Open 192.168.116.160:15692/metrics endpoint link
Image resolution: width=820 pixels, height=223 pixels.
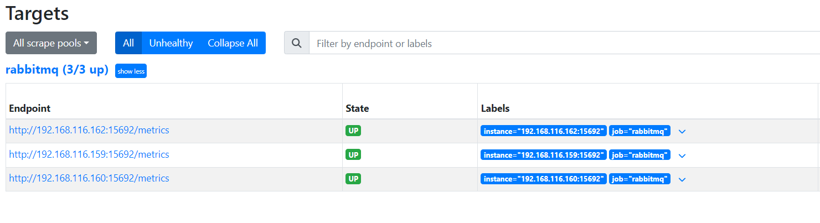[x=89, y=178]
